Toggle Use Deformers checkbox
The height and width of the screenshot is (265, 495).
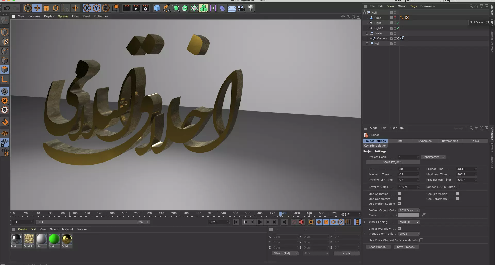(x=457, y=199)
